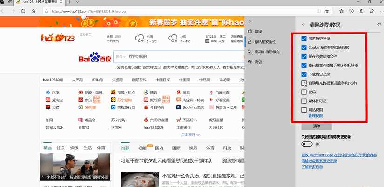
Task: Open Booking酒店 shortcut
Action: (190, 107)
